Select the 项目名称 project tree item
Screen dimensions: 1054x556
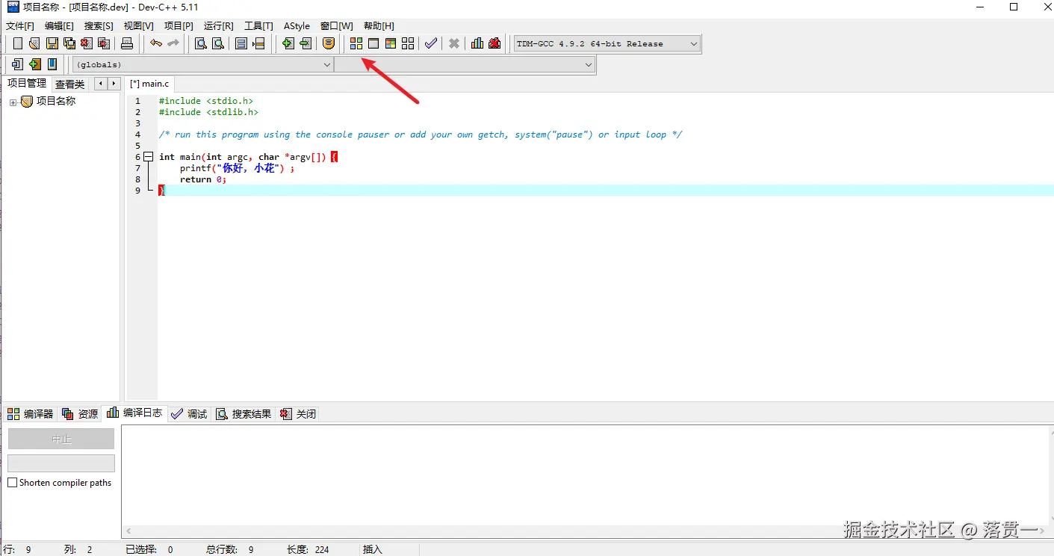[x=56, y=102]
